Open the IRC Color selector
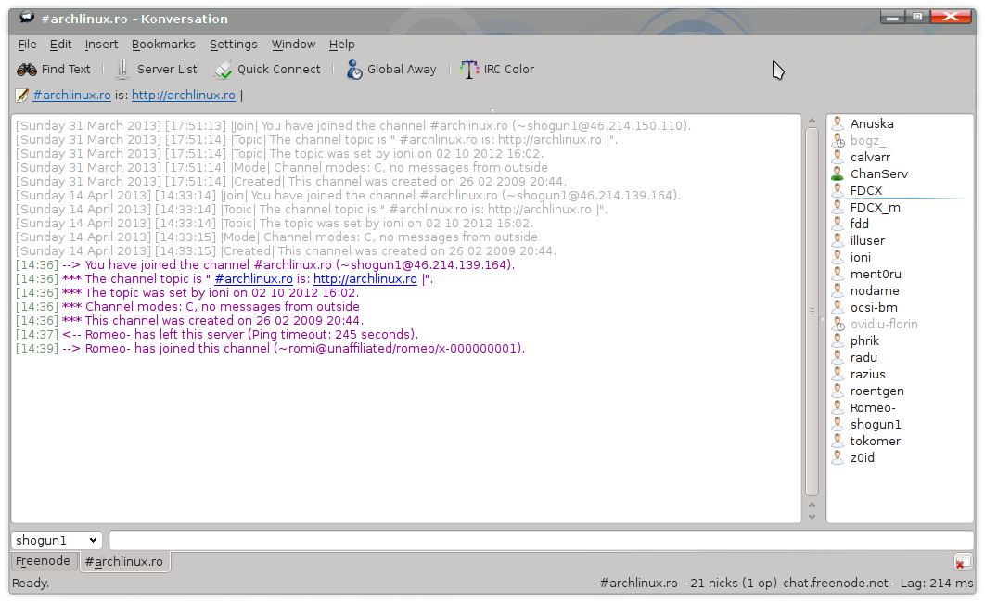Screen dimensions: 985x603 499,69
